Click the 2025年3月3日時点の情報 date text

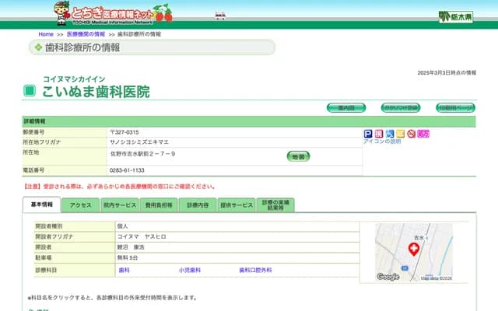click(447, 72)
